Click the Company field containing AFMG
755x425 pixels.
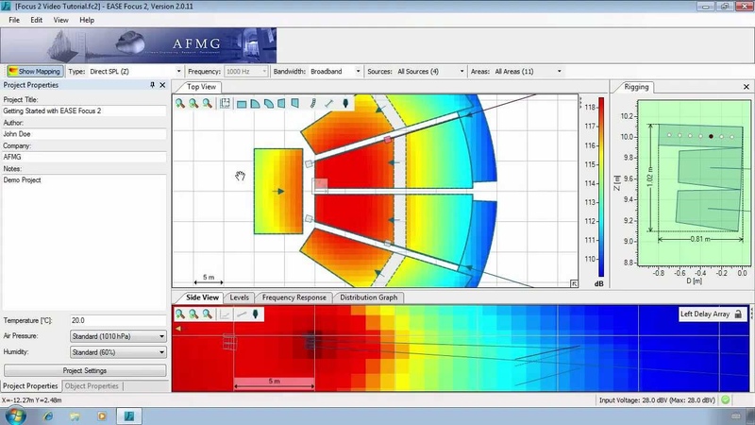pyautogui.click(x=84, y=157)
